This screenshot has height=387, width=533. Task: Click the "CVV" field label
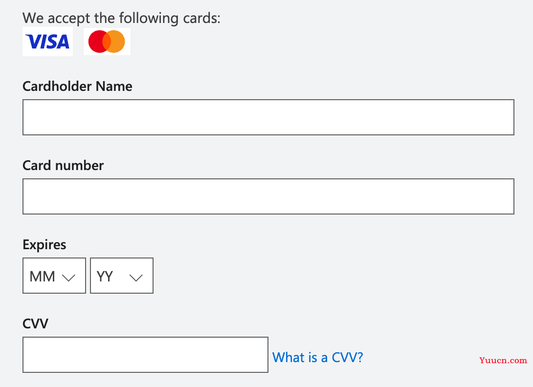(35, 323)
